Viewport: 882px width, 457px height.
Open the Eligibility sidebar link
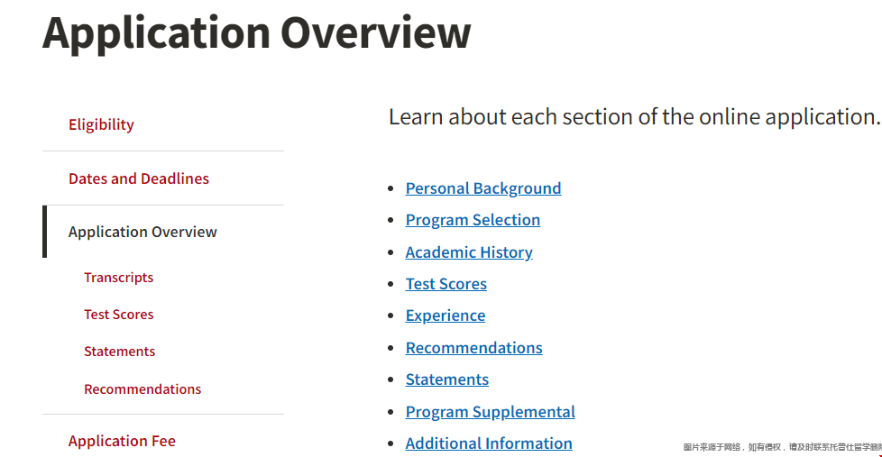101,124
